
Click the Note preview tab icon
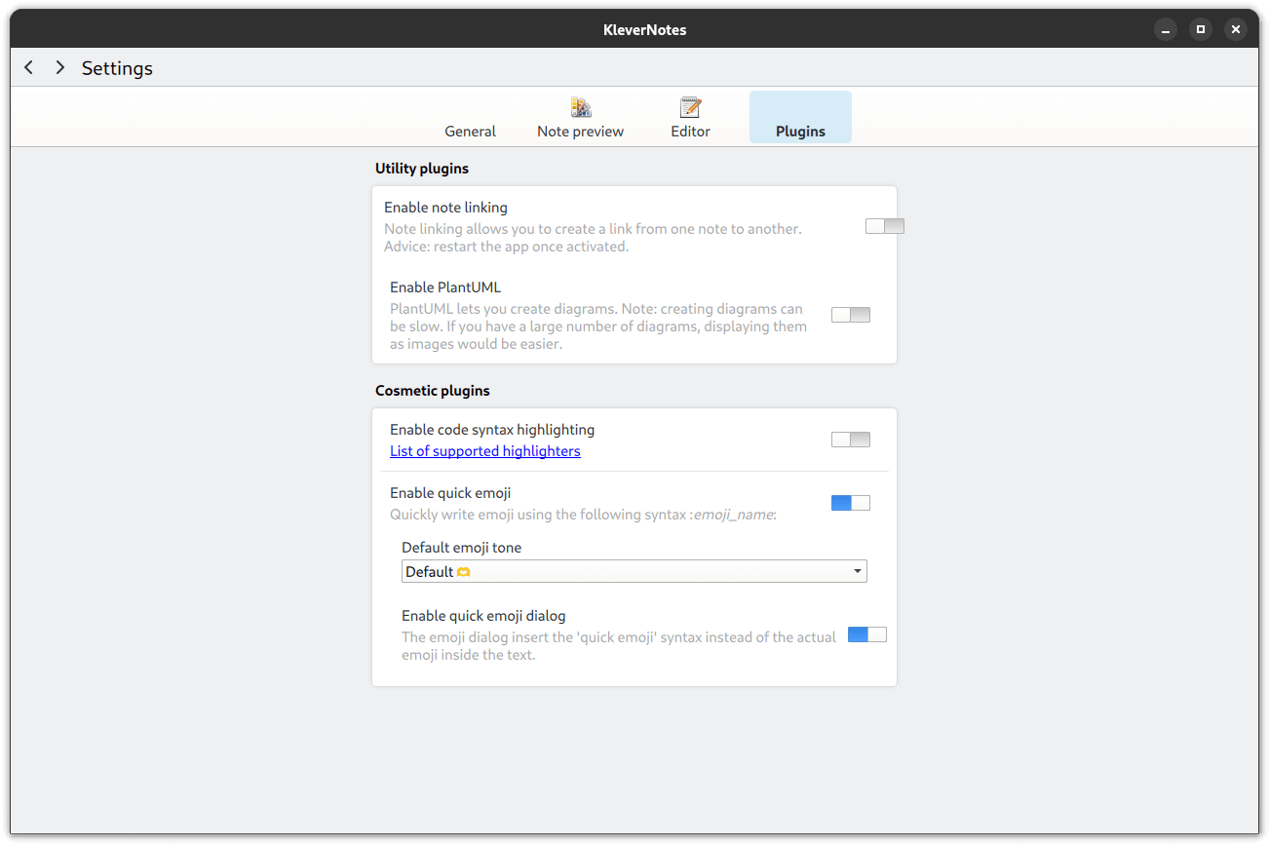click(581, 107)
